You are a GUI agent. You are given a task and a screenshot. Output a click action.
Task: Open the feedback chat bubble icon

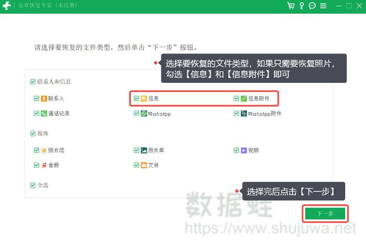(312, 6)
